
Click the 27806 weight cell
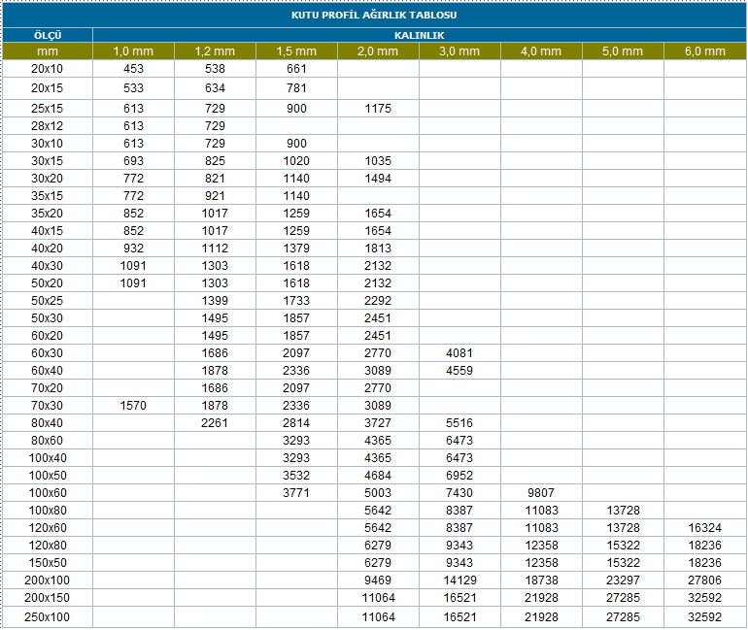pyautogui.click(x=704, y=580)
